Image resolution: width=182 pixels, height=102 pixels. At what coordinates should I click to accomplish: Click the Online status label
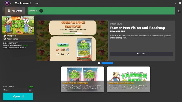point(31,87)
